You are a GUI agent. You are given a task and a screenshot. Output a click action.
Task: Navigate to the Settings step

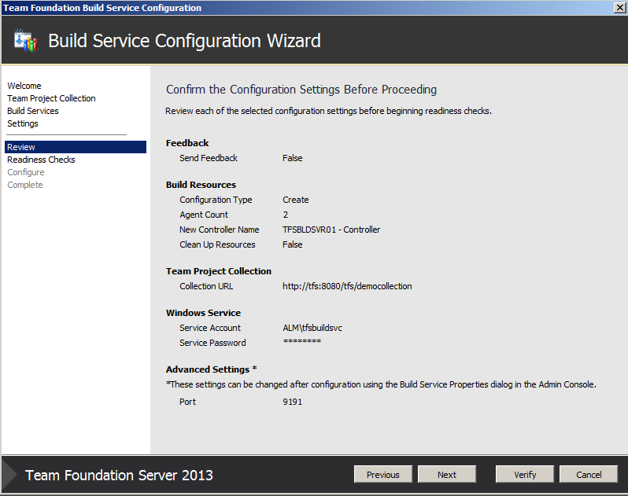pos(23,123)
